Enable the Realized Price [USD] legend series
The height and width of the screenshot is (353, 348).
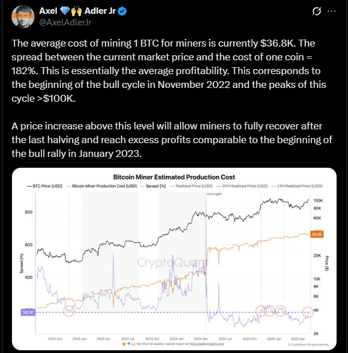pyautogui.click(x=191, y=186)
